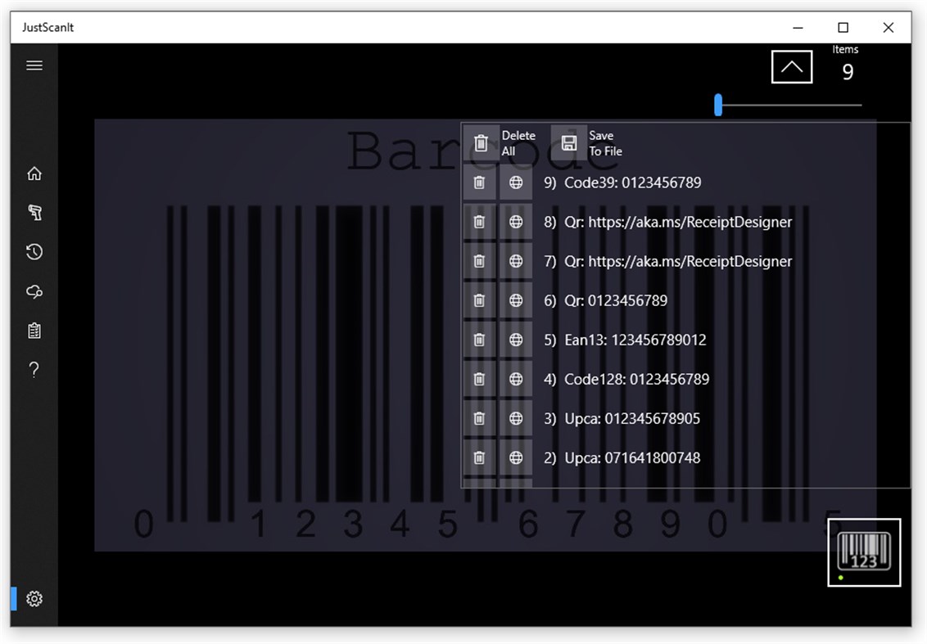927x644 pixels.
Task: Remove Upca 01234567890 via its trash icon
Action: click(x=479, y=418)
